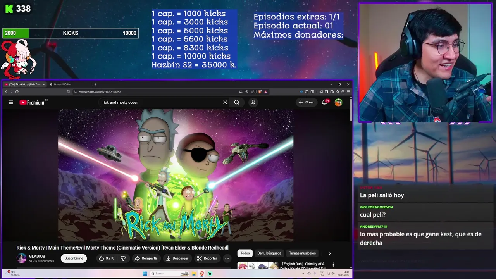Viewport: 496px width, 279px height.
Task: Select the Todos filter chip
Action: pos(245,253)
